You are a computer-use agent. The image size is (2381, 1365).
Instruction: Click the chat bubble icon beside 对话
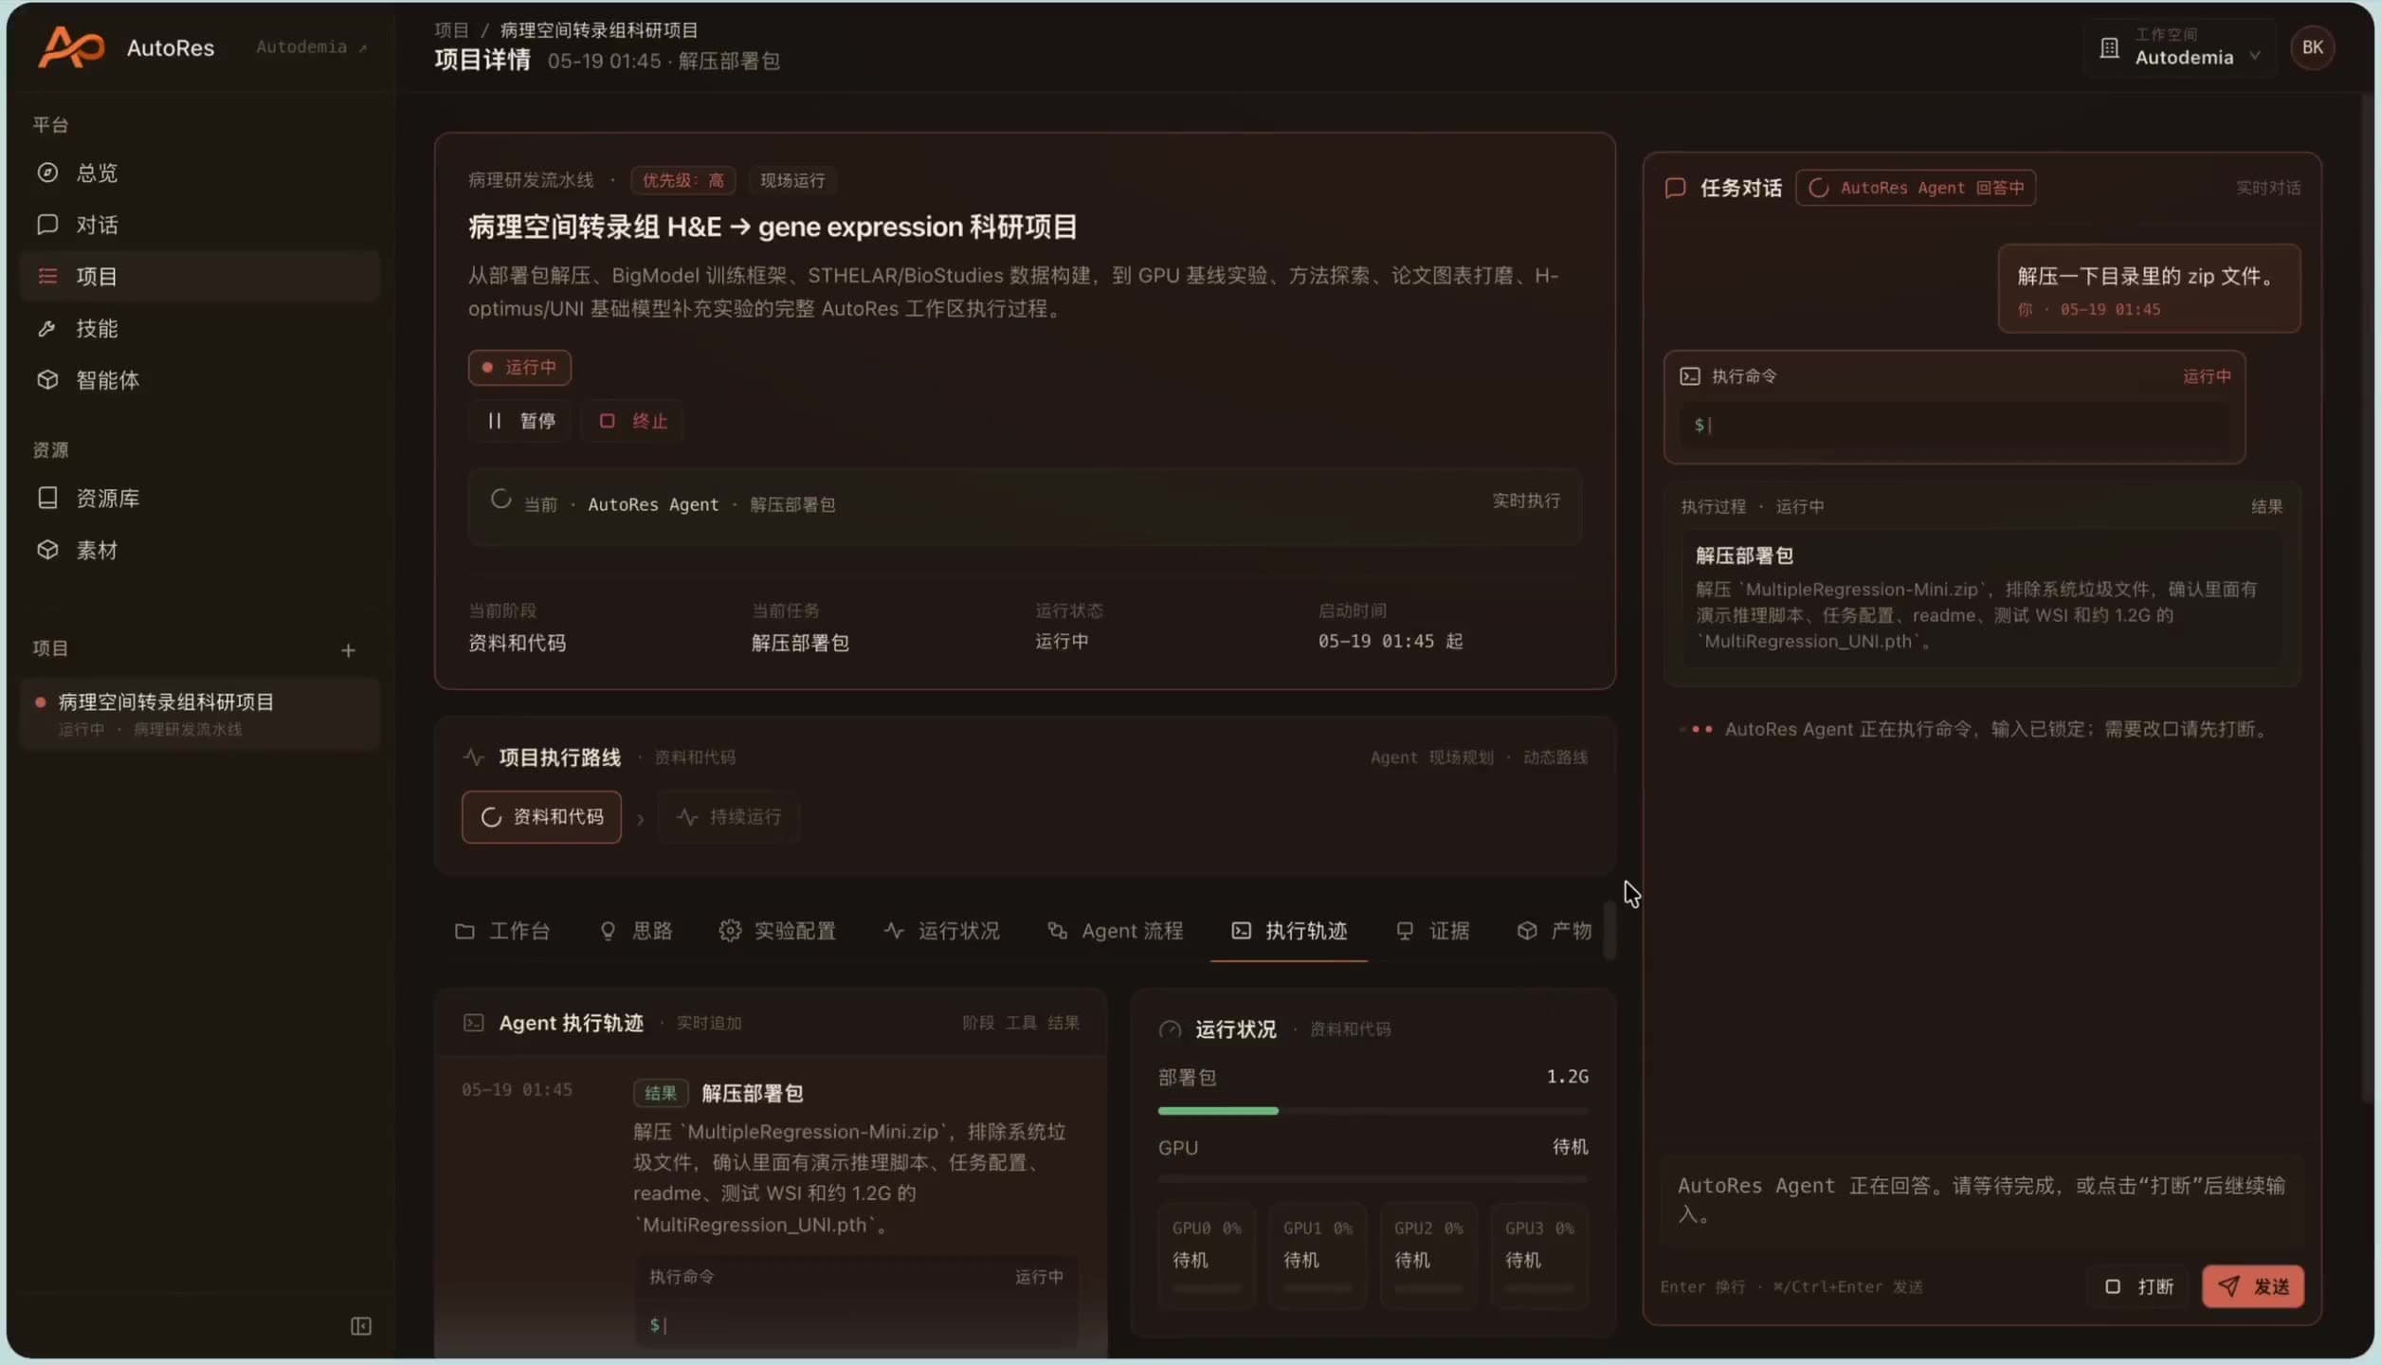click(47, 225)
